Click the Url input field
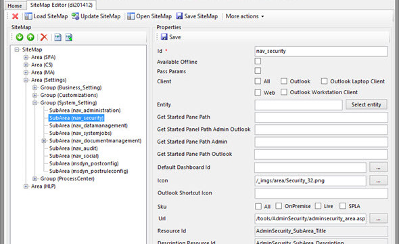The image size is (399, 244). coord(310,219)
